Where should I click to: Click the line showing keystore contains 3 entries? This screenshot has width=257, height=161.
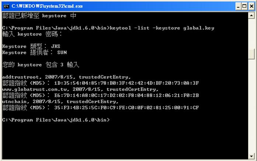tap(41, 65)
